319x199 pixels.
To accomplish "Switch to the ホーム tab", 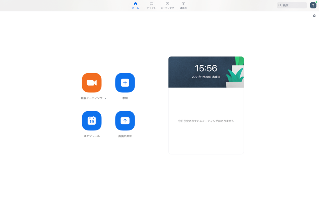I will pyautogui.click(x=135, y=5).
